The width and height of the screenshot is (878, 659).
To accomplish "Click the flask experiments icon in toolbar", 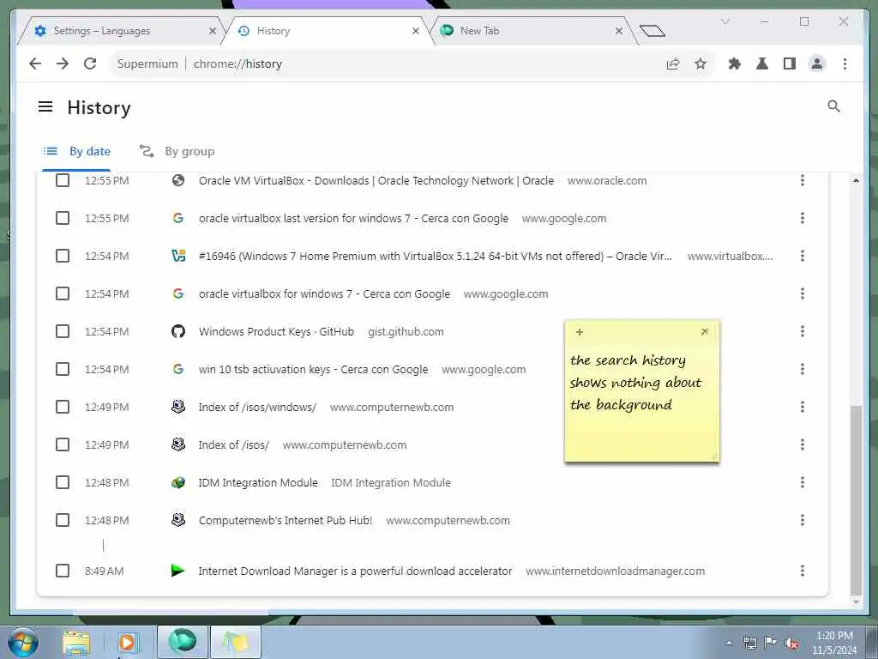I will [761, 63].
